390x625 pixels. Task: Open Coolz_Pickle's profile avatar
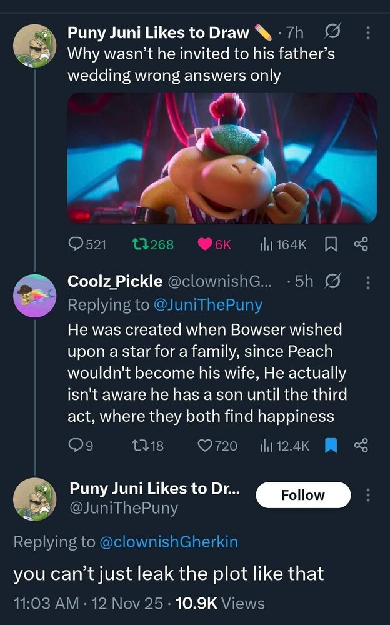[x=34, y=296]
